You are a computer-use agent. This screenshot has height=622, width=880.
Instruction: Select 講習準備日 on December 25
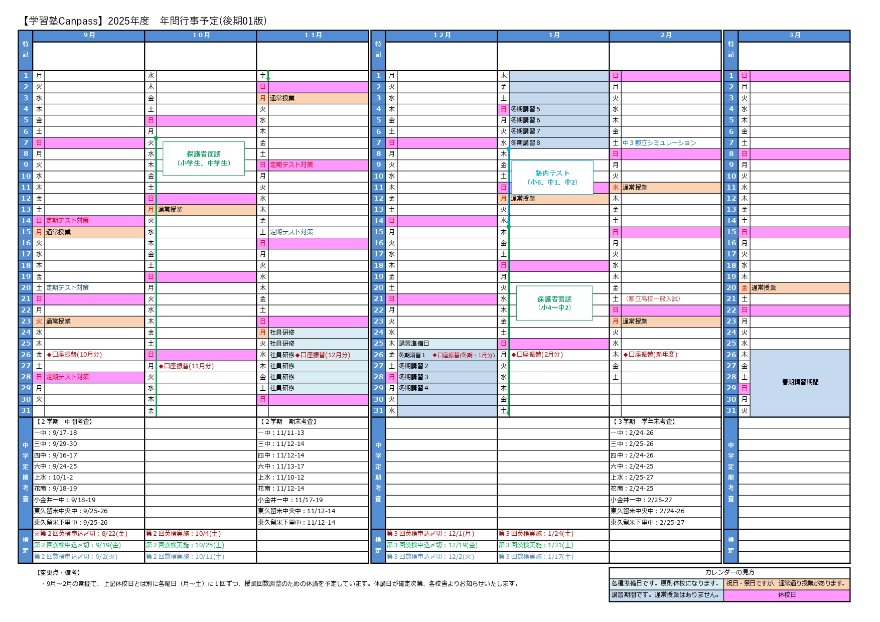[414, 344]
